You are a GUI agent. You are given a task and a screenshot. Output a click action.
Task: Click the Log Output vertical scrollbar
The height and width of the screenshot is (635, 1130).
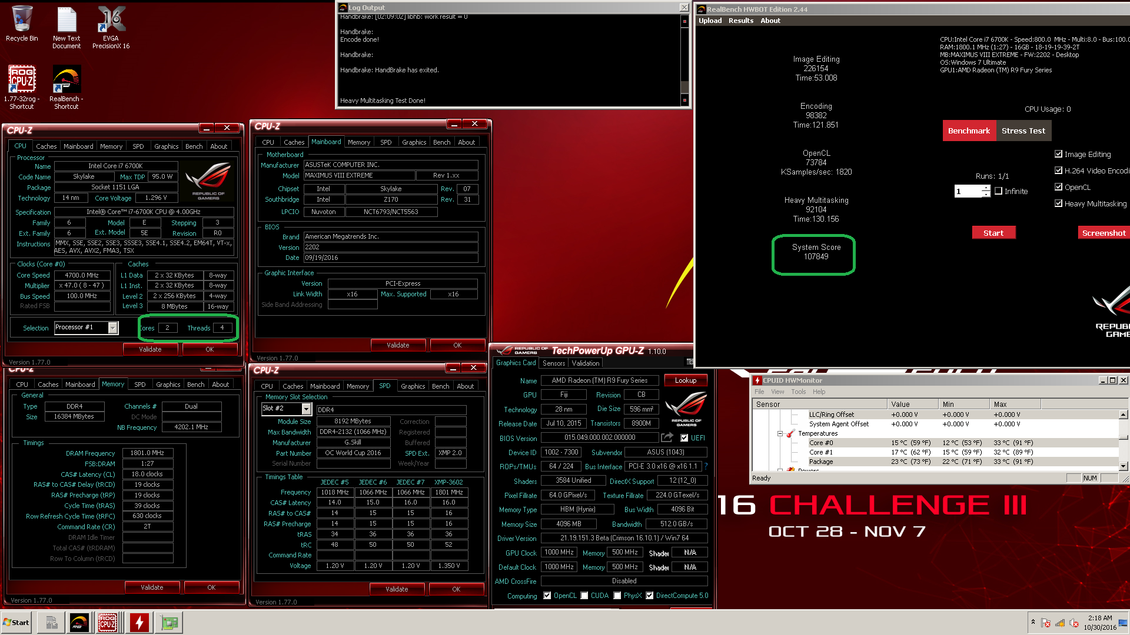[684, 59]
